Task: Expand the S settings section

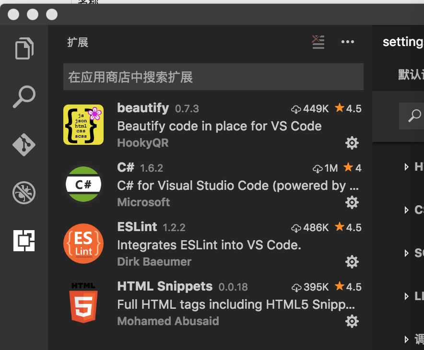Action: point(406,253)
